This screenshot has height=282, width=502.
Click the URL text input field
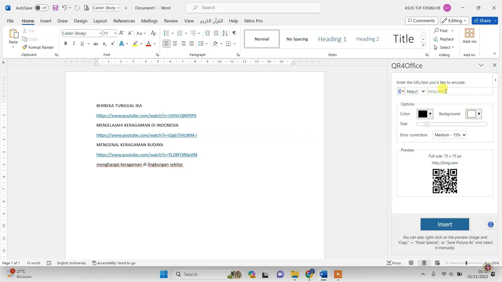click(x=460, y=91)
